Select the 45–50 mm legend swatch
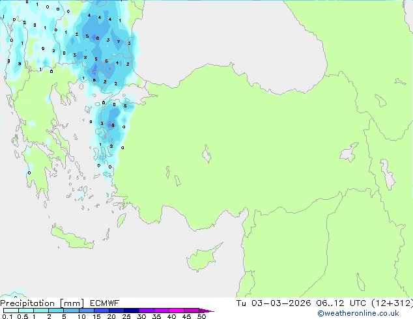413x319 pixels. tap(192, 311)
